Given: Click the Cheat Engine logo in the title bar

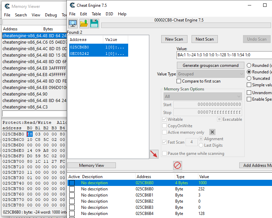Looking at the screenshot, I should (73, 5).
